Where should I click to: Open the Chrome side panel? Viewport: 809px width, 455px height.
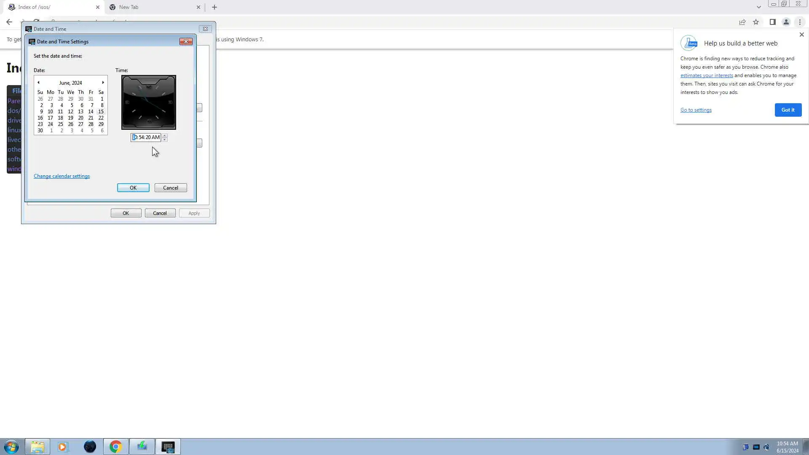[x=772, y=22]
